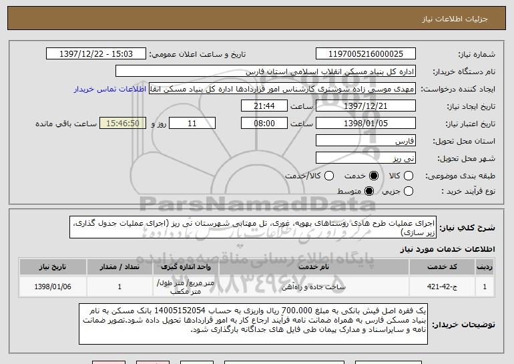
Task: Click the remaining time countdown 15:46:50
Action: [123, 124]
